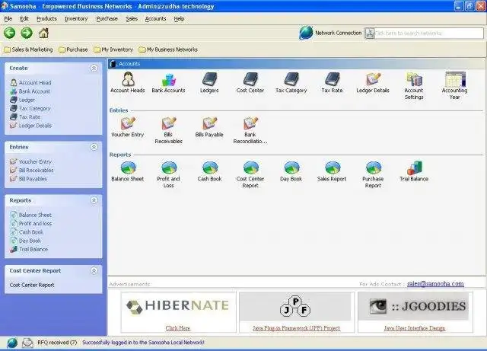Screen dimensions: 487x351
Task: Open the Inventory menu
Action: pos(76,18)
